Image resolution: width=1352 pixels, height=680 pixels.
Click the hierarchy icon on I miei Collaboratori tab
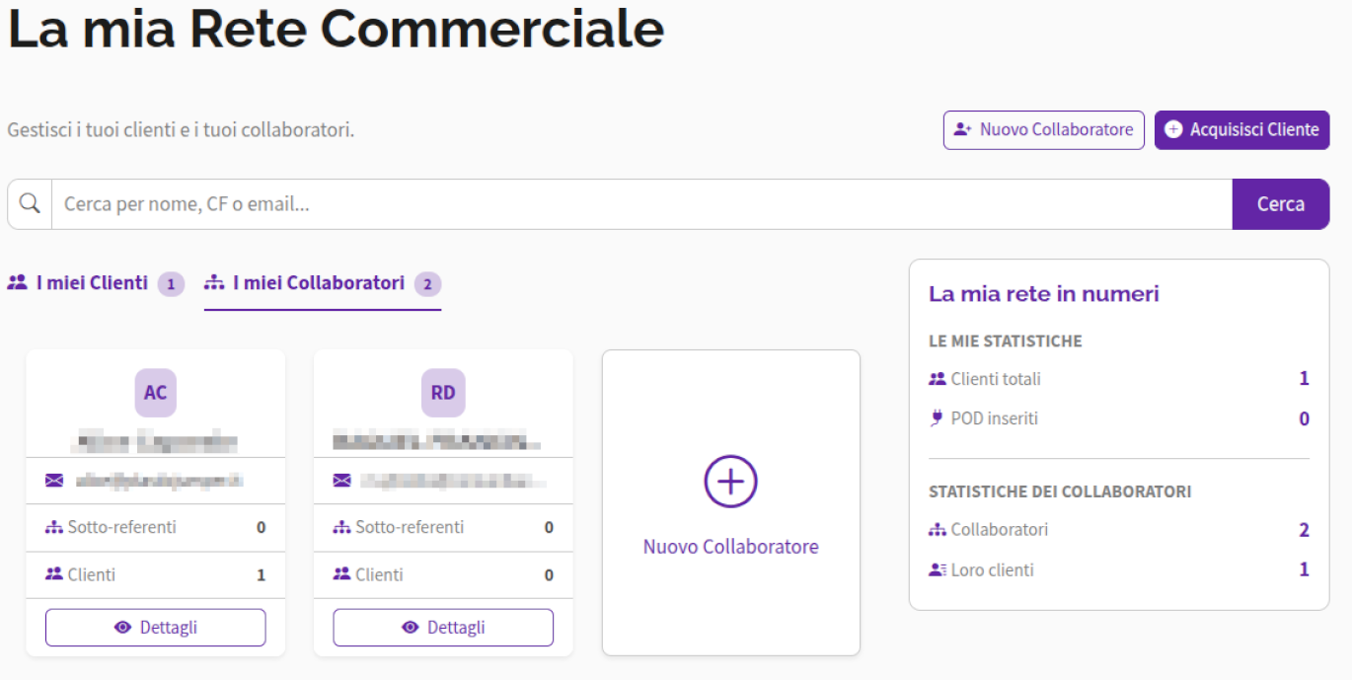[x=214, y=283]
